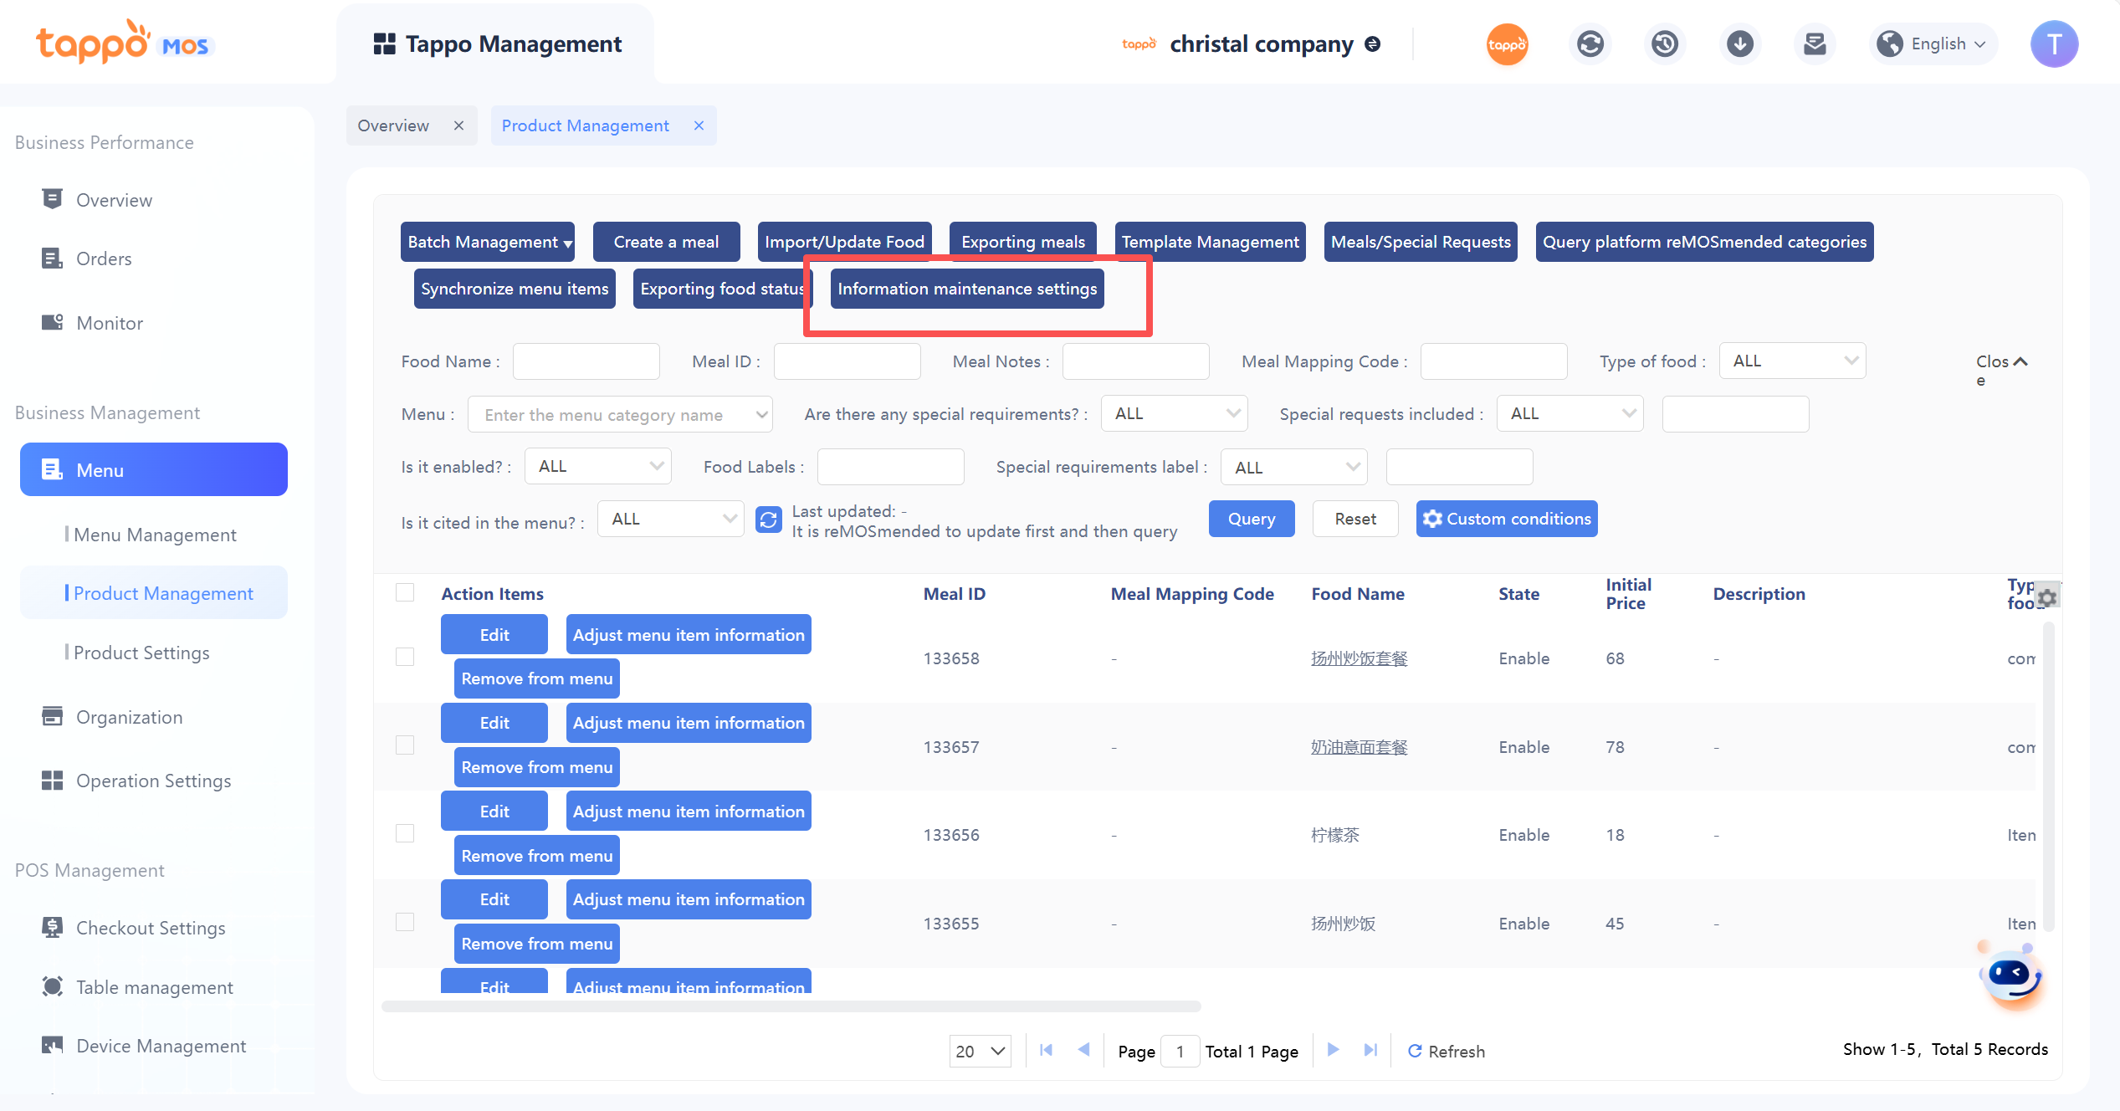
Task: Tick checkbox for meal 133658 row
Action: point(405,658)
